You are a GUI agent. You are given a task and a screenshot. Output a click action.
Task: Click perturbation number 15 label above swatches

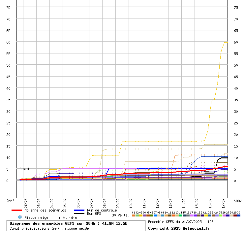click(x=184, y=213)
